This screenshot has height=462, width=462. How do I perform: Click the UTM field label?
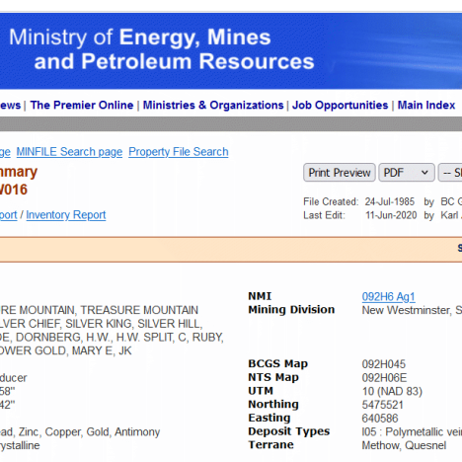pos(261,391)
